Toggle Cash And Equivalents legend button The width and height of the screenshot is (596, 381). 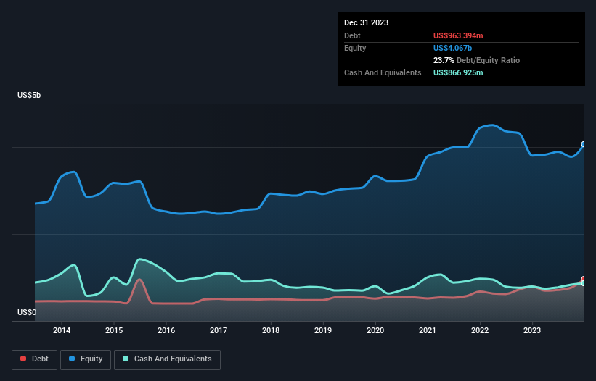click(167, 359)
